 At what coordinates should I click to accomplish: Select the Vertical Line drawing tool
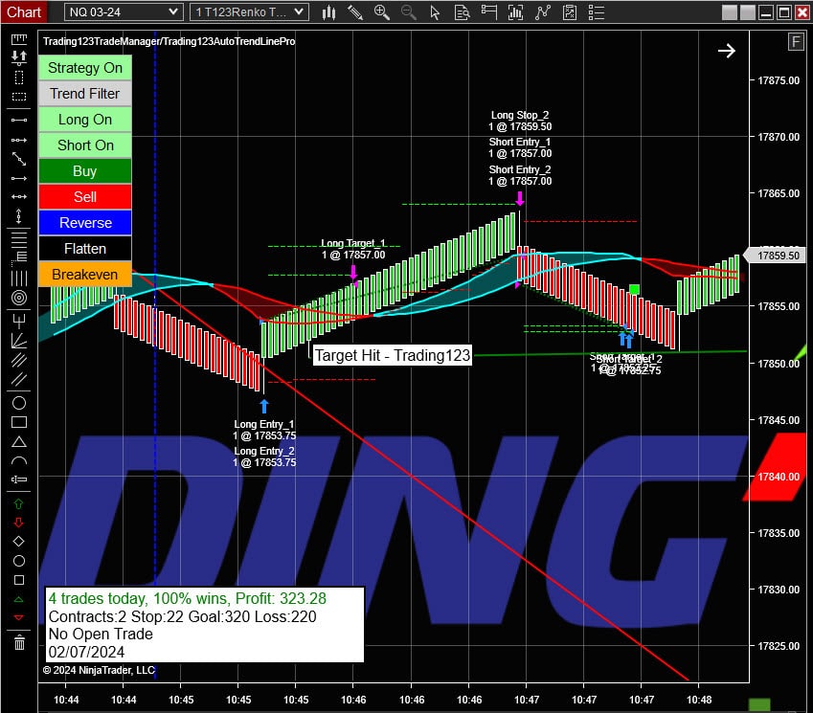(19, 215)
